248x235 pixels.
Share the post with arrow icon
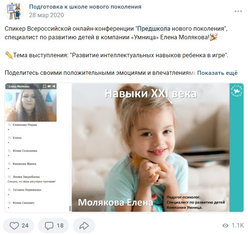(x=84, y=226)
